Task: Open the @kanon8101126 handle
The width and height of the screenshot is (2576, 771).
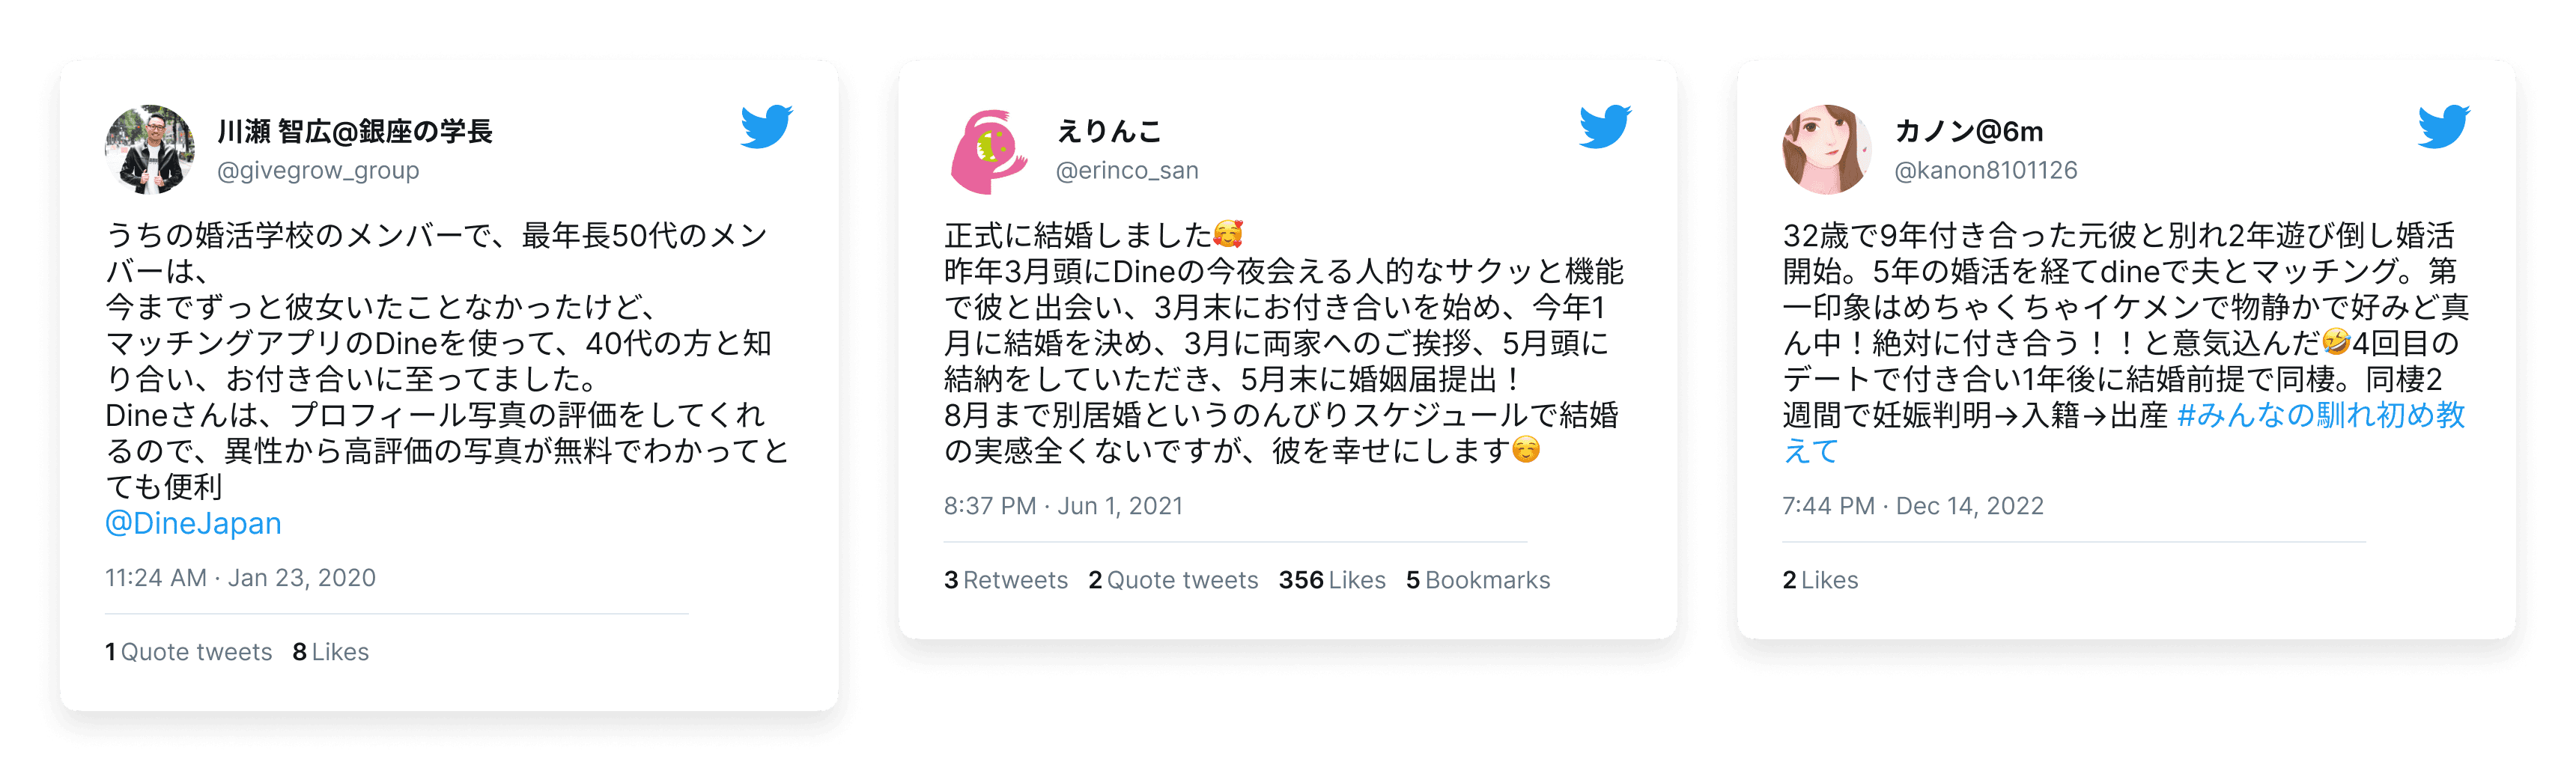Action: (1986, 170)
